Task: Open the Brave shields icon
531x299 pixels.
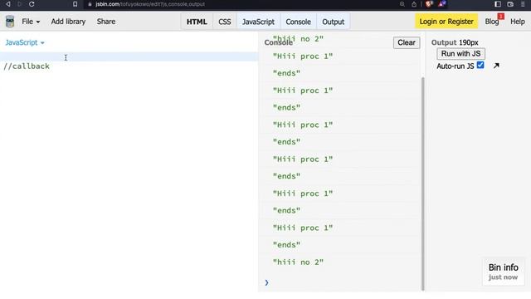Action: coord(429,4)
